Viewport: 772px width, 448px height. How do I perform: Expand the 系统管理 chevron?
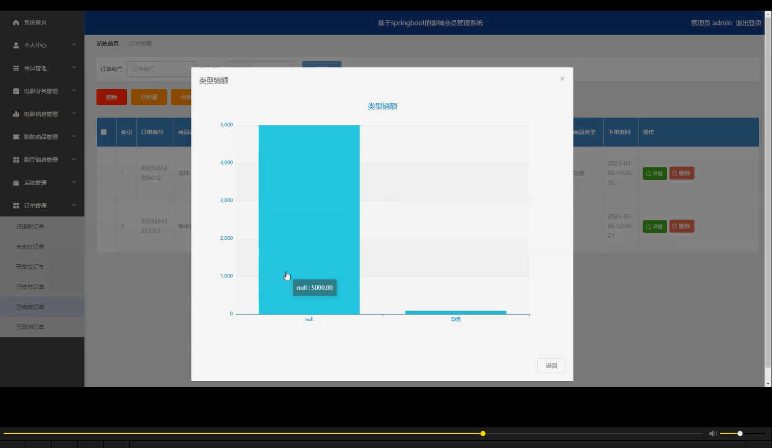tap(74, 182)
